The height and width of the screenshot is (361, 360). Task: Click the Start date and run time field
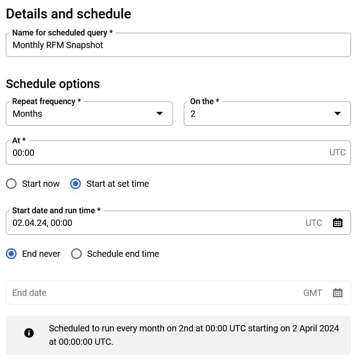[x=153, y=223]
